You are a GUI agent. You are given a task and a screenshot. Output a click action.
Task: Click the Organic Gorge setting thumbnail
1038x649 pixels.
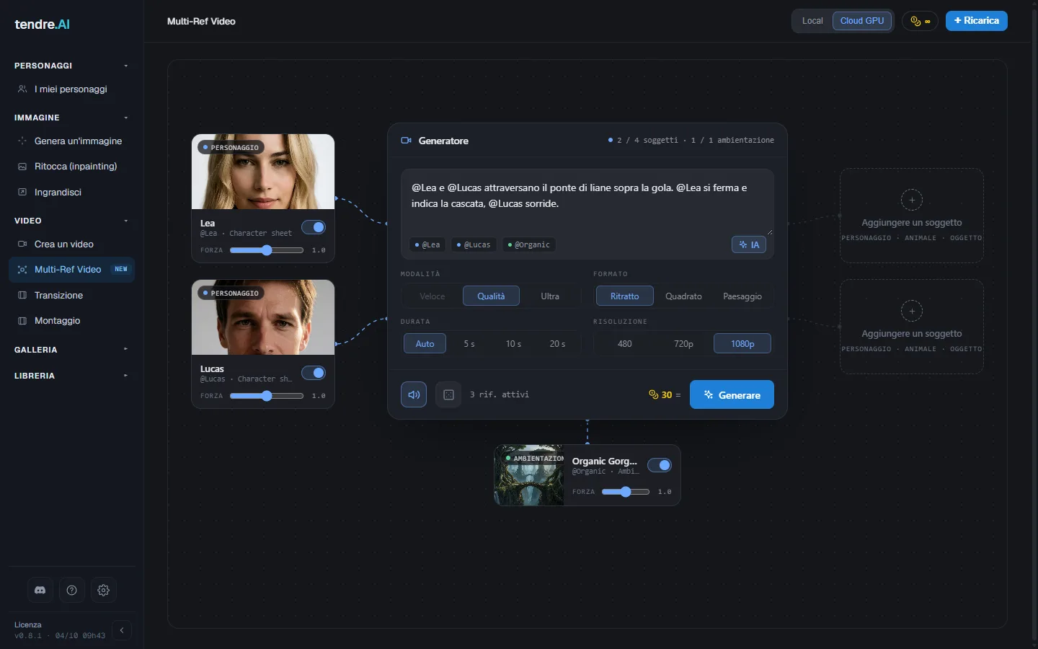click(529, 475)
